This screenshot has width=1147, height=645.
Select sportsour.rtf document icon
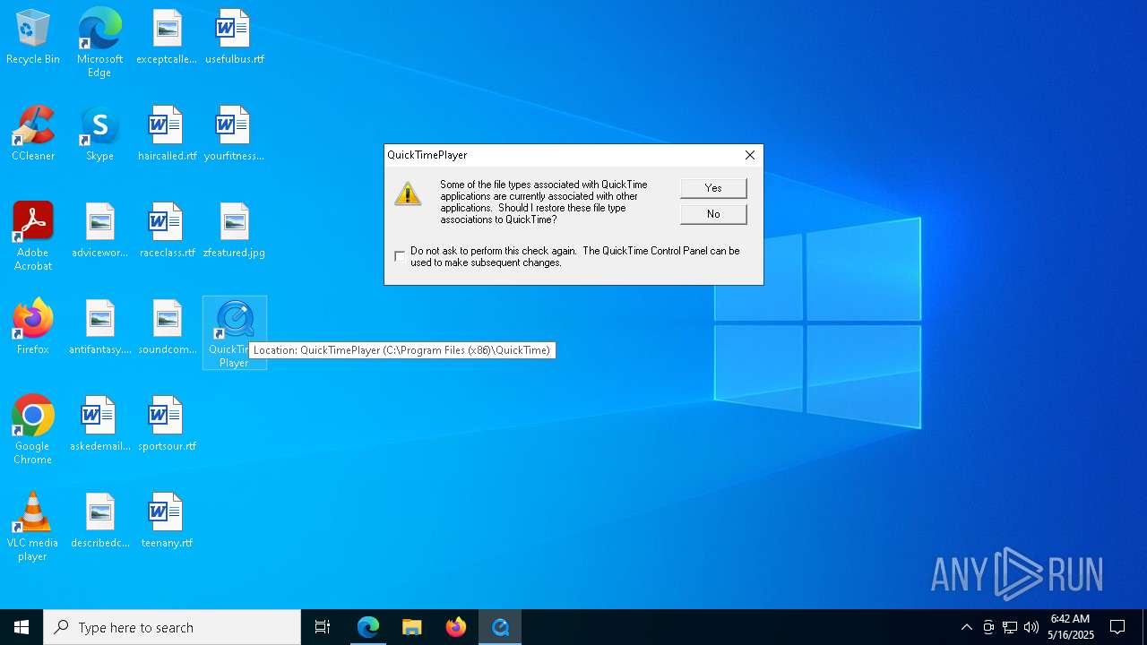pos(167,424)
